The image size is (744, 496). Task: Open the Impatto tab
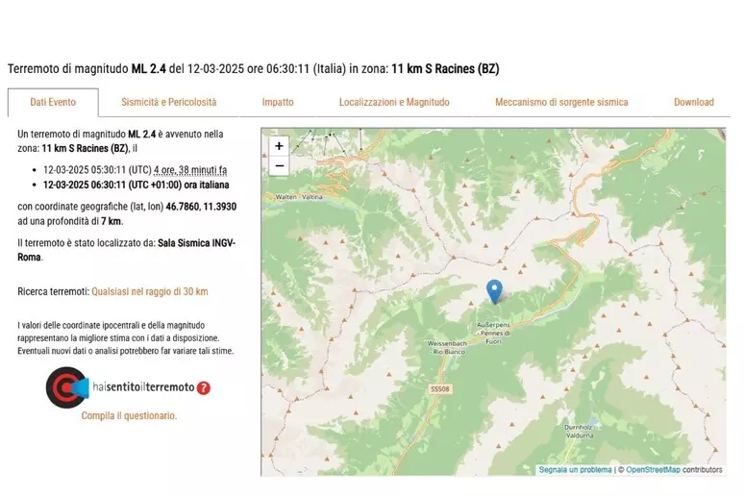click(278, 102)
